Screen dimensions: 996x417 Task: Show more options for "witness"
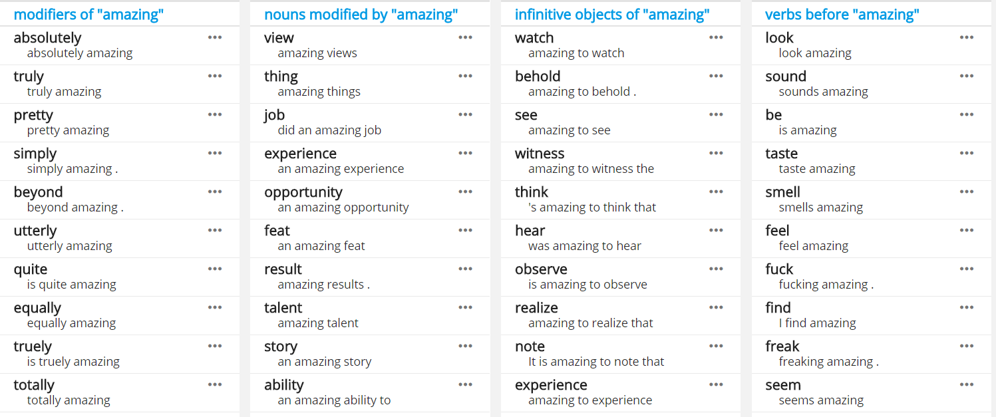(x=716, y=153)
